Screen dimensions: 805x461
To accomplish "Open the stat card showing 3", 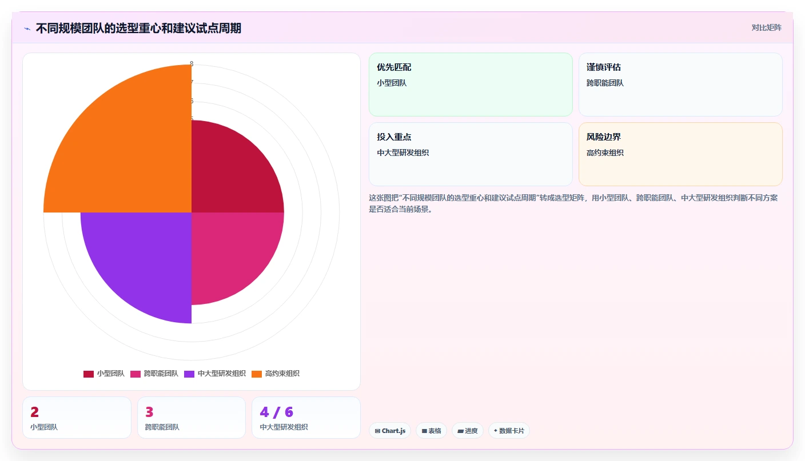I will 192,418.
